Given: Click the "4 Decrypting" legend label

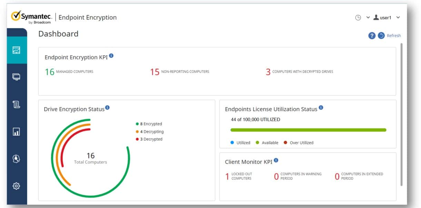Looking at the screenshot, I should click(x=152, y=132).
